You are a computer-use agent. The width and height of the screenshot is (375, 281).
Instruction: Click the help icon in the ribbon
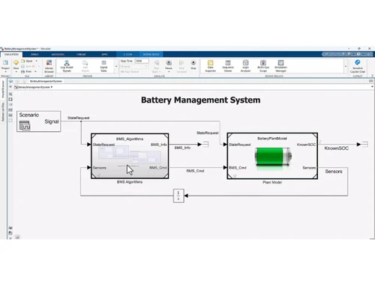358,54
